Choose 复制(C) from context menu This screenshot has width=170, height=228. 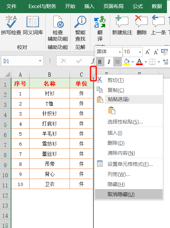tap(129, 90)
